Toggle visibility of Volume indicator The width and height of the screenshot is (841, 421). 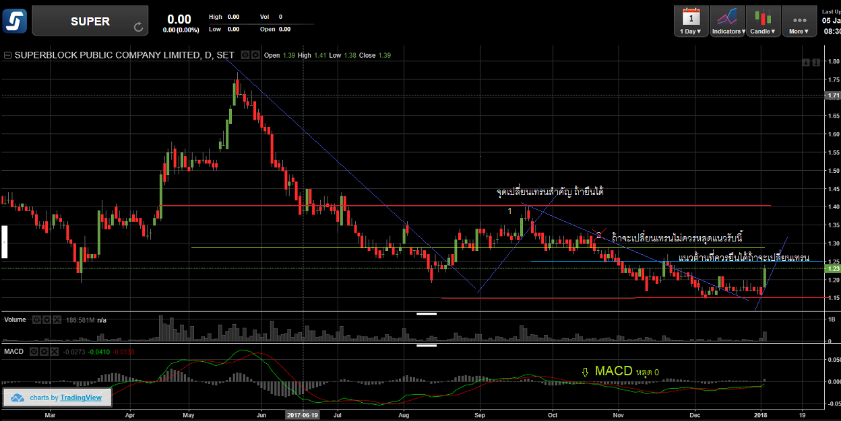[37, 320]
